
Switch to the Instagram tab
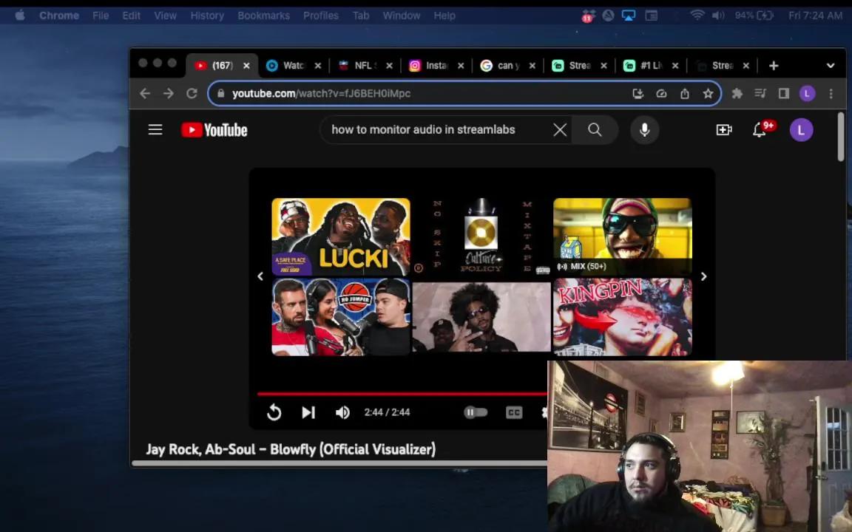(437, 66)
